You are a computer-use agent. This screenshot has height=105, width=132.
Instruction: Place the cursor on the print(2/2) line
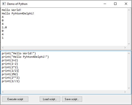point(10,71)
